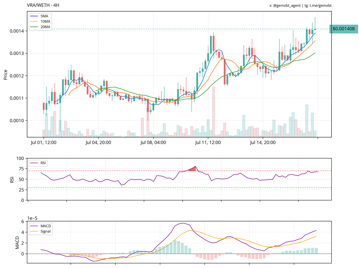Click the 0.0012 price tick label
This screenshot has height=268, width=359.
coord(16,76)
